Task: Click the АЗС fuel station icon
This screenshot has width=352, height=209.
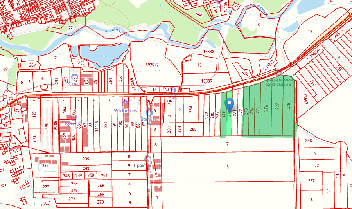Action: tap(172, 90)
